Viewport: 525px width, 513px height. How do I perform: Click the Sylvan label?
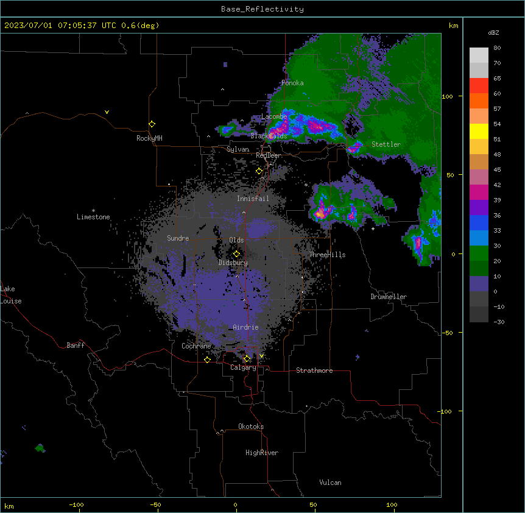(x=238, y=149)
